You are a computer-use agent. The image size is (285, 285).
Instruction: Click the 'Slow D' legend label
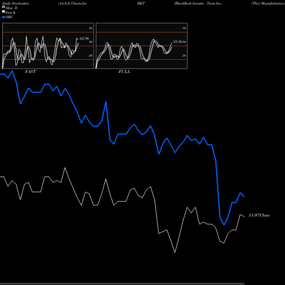pyautogui.click(x=11, y=8)
